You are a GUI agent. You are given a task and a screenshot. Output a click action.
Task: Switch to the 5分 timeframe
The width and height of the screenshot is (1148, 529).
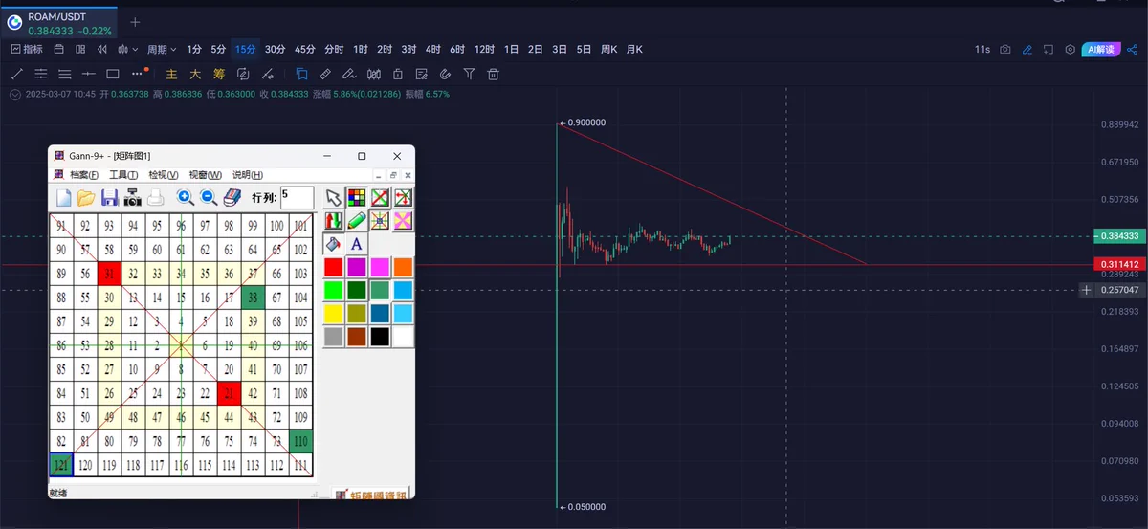click(x=219, y=49)
